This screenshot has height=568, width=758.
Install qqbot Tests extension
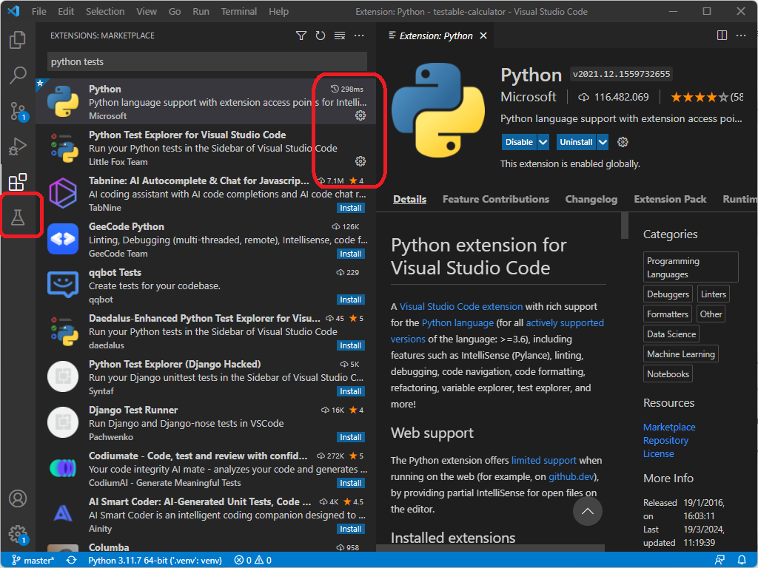click(350, 300)
